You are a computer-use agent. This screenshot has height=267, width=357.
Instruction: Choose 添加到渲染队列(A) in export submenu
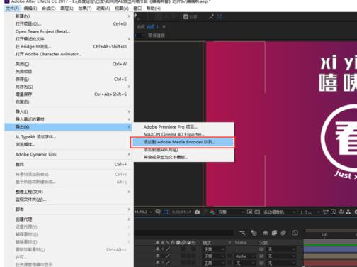tap(184, 150)
